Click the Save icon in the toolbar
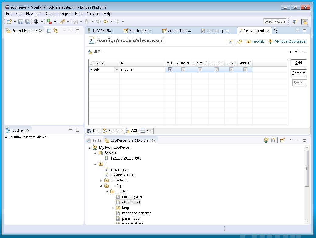The image size is (316, 238). pyautogui.click(x=20, y=22)
